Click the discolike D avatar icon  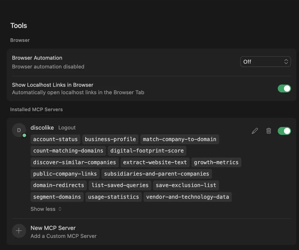19,130
